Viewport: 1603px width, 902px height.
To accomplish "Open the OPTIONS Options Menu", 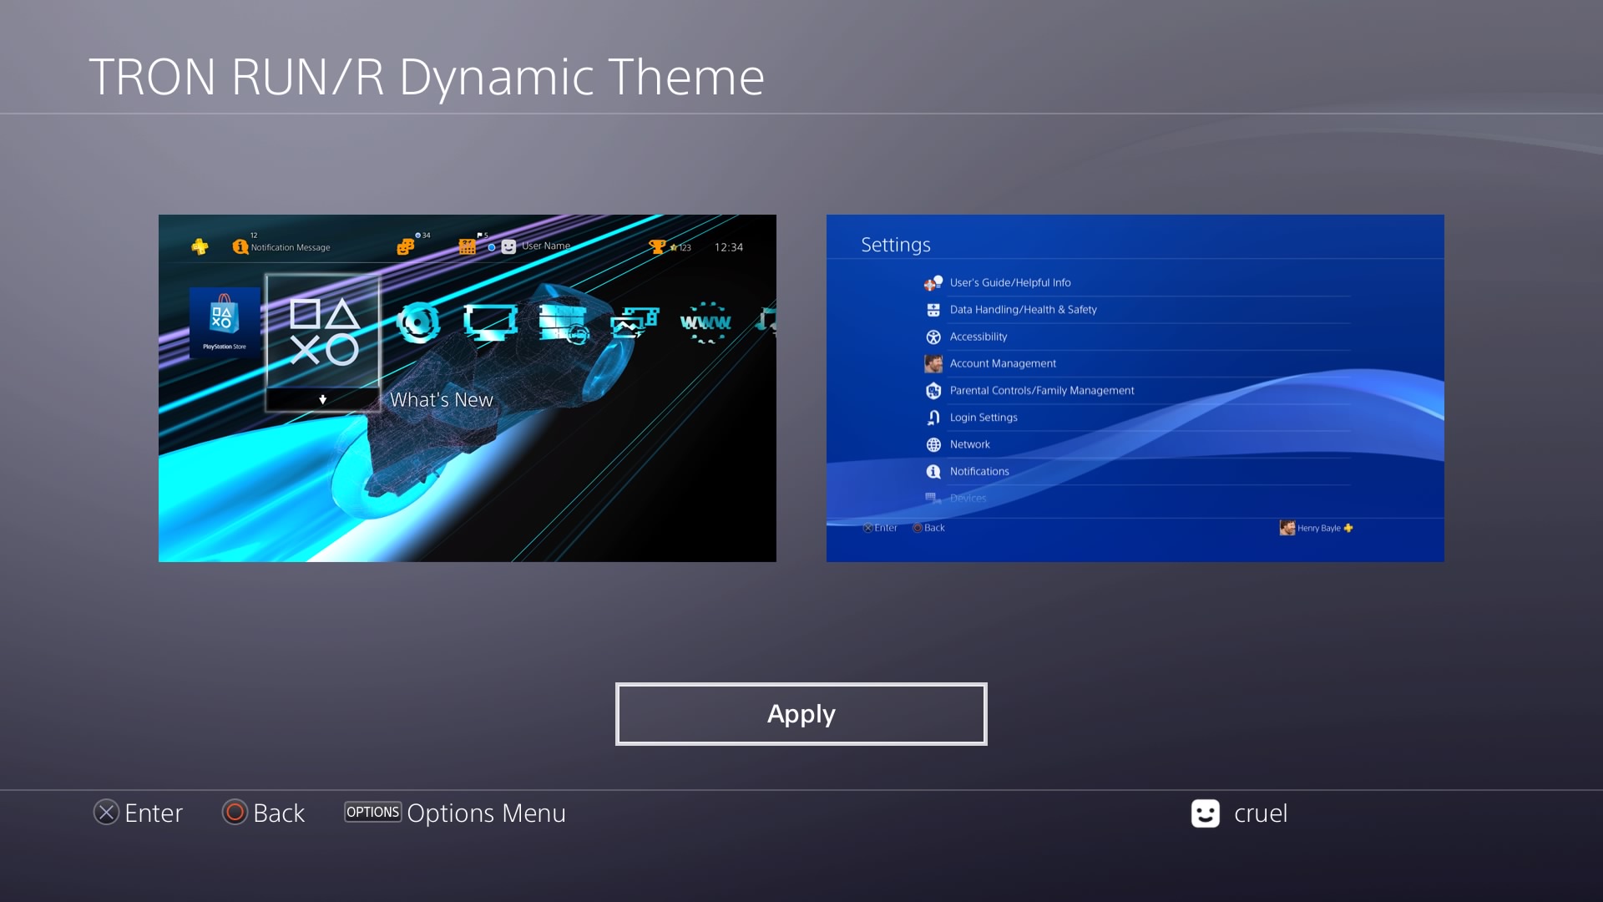I will pos(373,812).
